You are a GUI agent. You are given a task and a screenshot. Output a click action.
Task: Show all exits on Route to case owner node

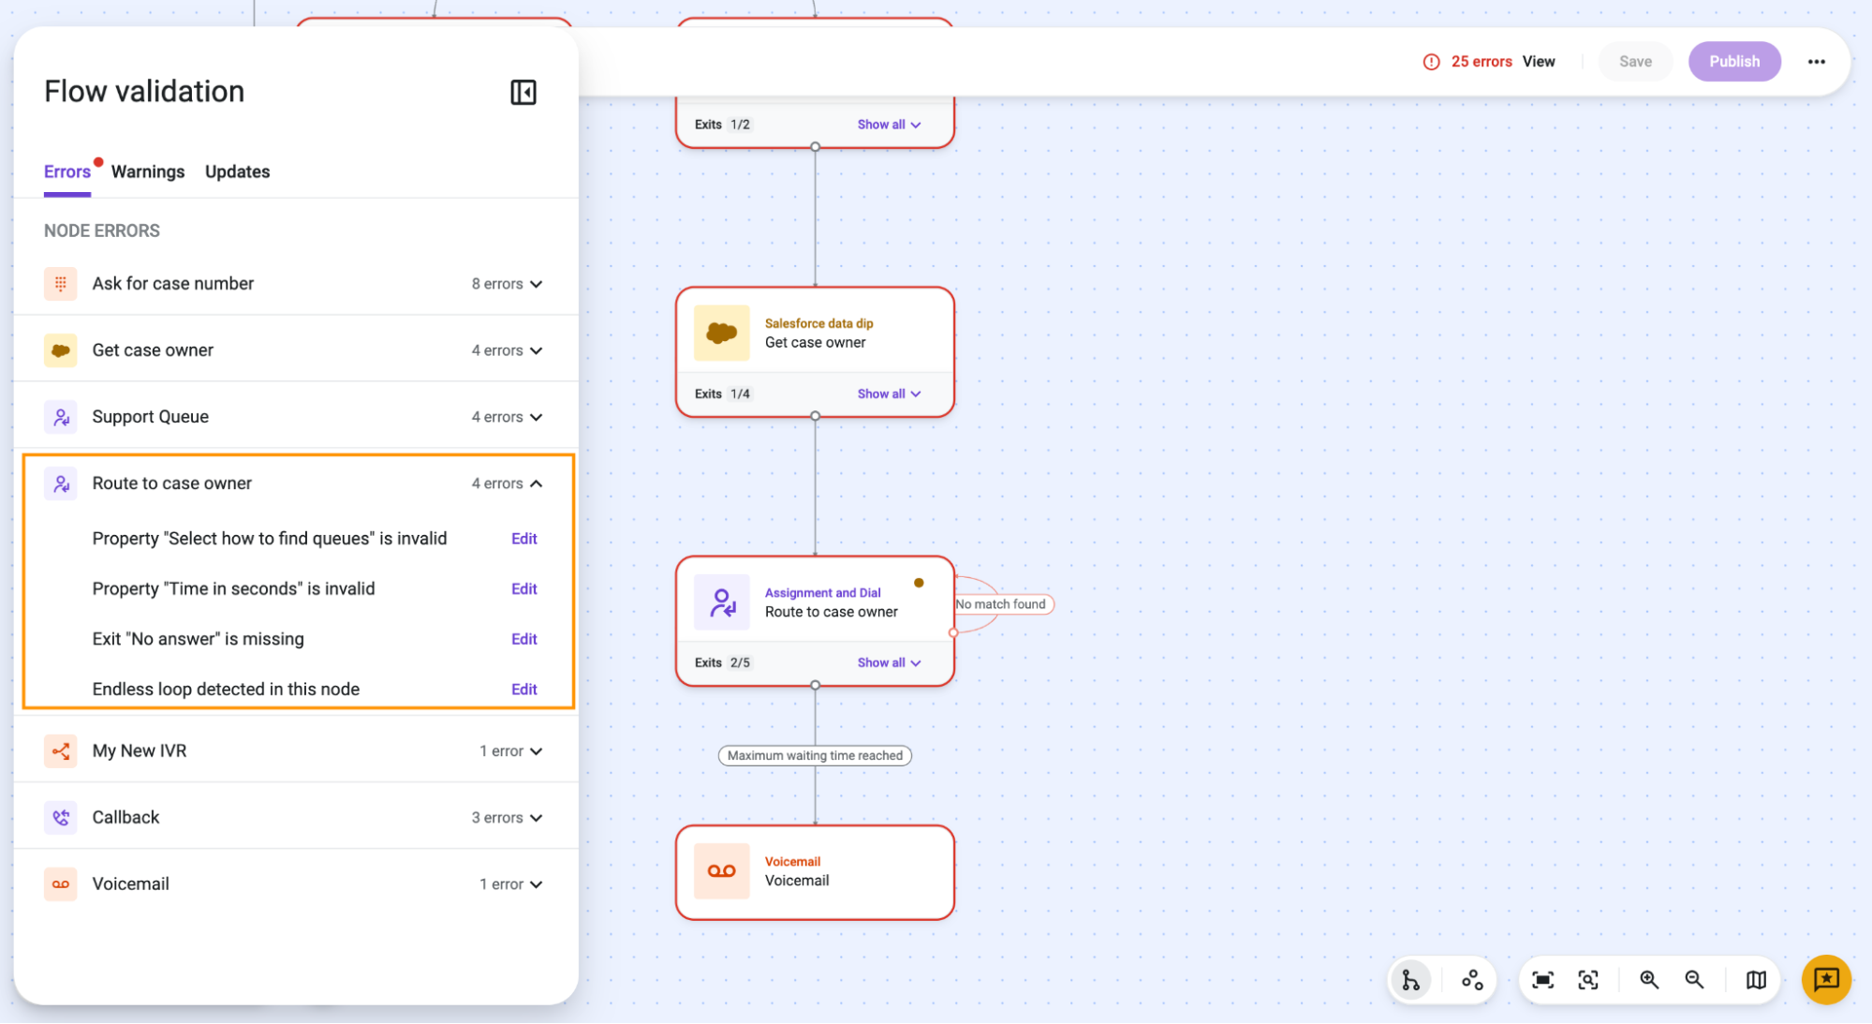[889, 662]
